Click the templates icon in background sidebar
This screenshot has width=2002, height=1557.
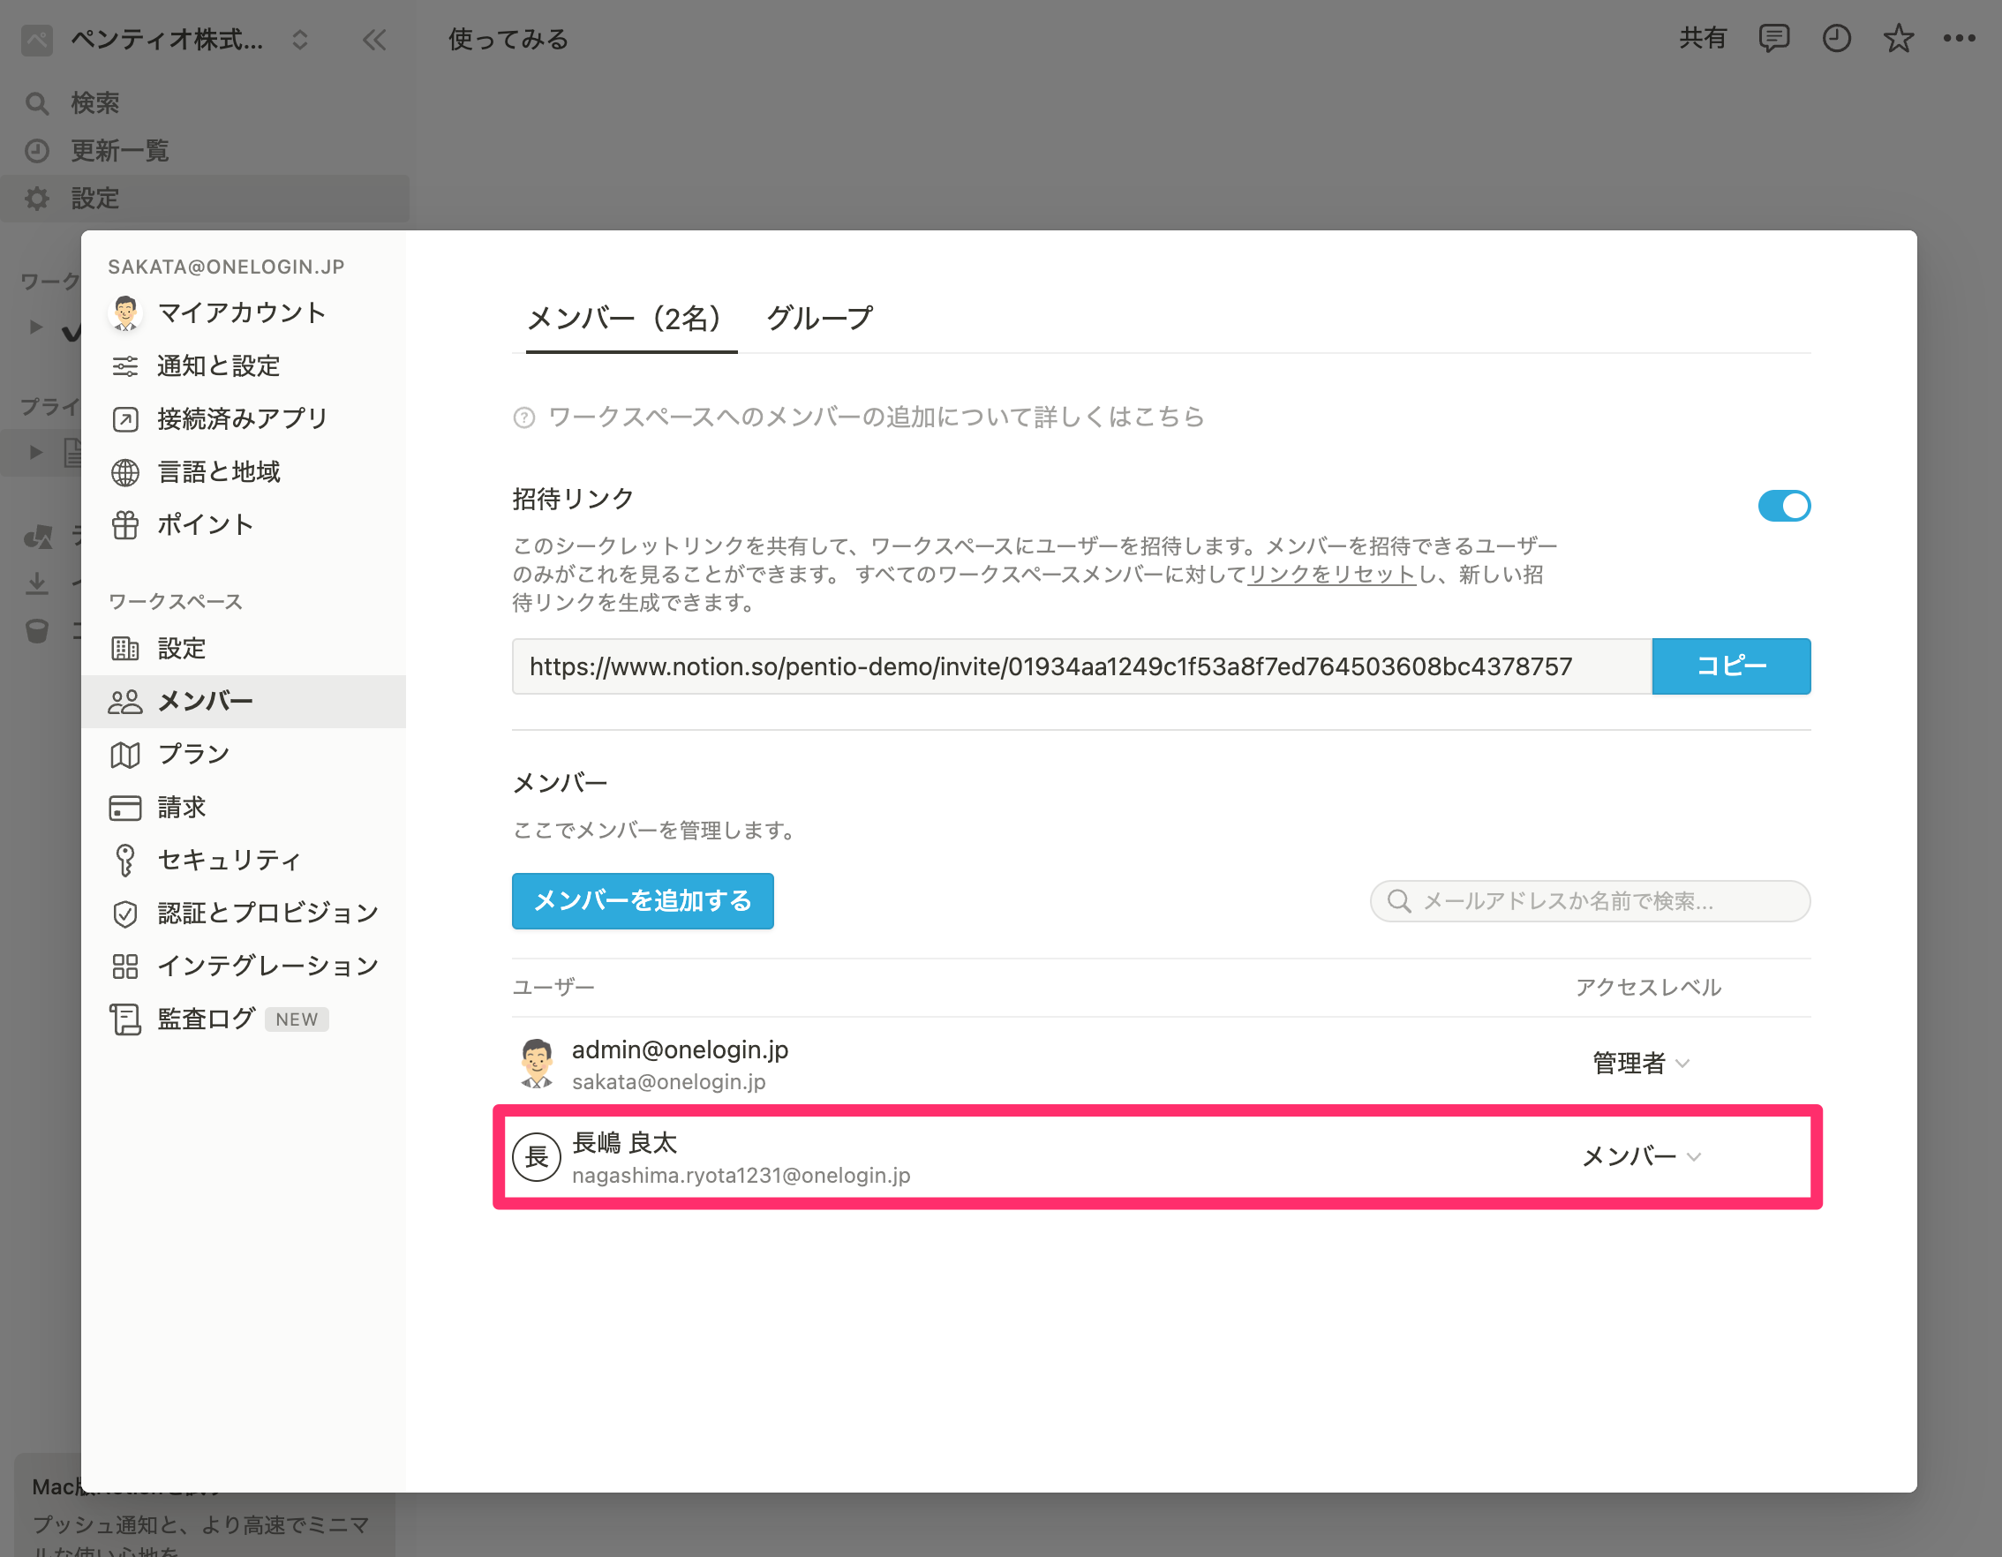[39, 536]
